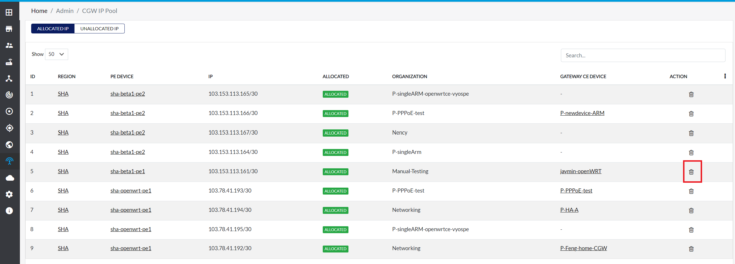
Task: Delete the Manual-Testing IP row
Action: click(691, 172)
